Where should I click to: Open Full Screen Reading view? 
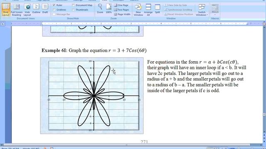pyautogui.click(x=17, y=10)
